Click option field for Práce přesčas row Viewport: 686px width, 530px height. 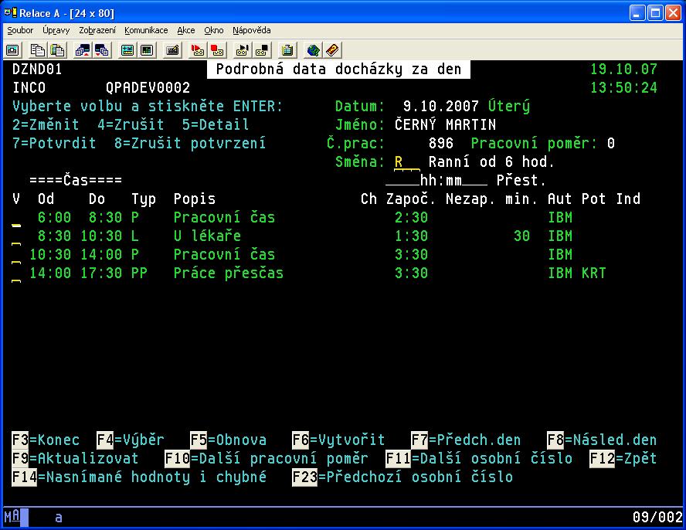16,274
